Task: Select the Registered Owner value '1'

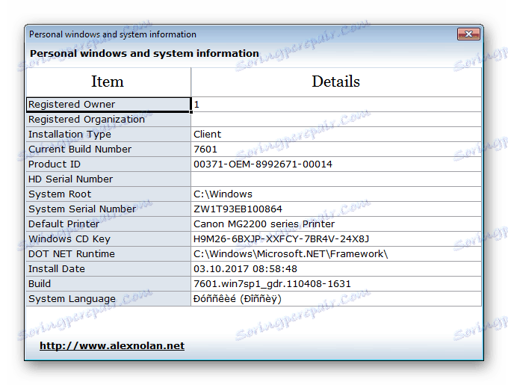Action: point(336,105)
